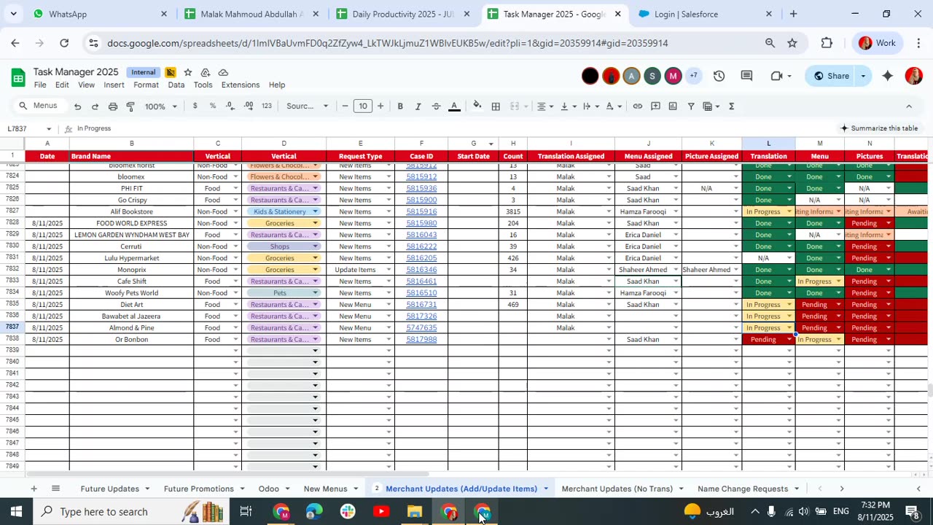Viewport: 933px width, 525px height.
Task: Decrease decimal places
Action: [x=230, y=106]
